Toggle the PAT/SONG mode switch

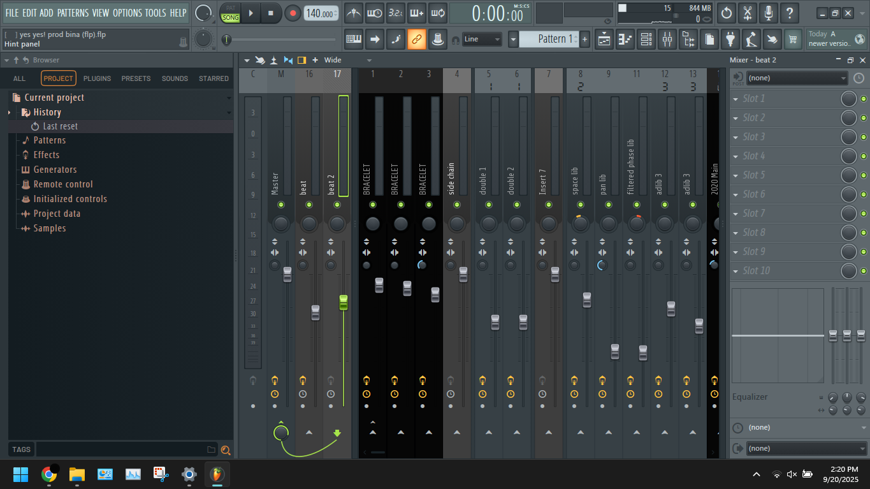[230, 13]
